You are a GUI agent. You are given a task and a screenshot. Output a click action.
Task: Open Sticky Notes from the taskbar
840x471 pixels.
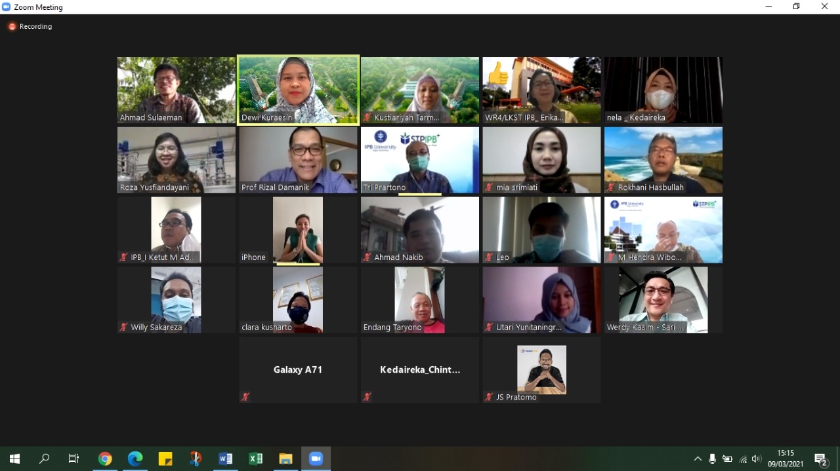(x=165, y=459)
